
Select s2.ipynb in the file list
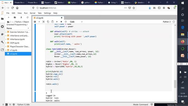(x=18, y=54)
